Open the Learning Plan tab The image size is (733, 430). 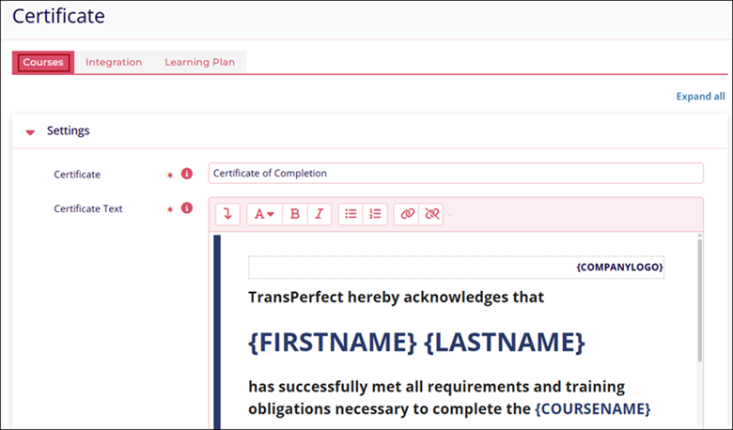pos(199,63)
